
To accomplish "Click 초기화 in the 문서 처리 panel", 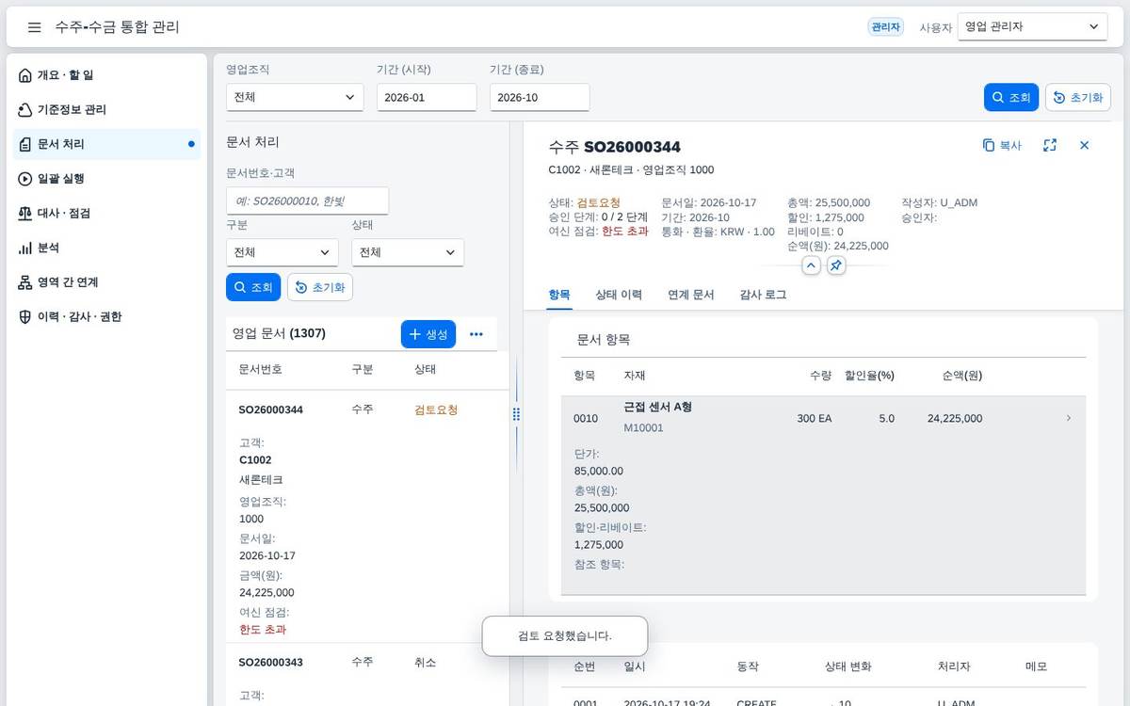I will pos(320,287).
